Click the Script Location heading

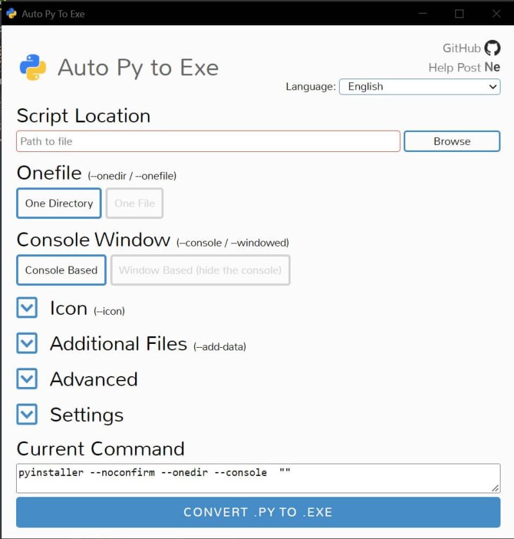click(84, 116)
